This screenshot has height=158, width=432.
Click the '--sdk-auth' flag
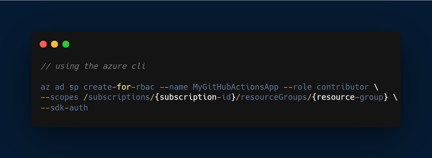click(64, 108)
